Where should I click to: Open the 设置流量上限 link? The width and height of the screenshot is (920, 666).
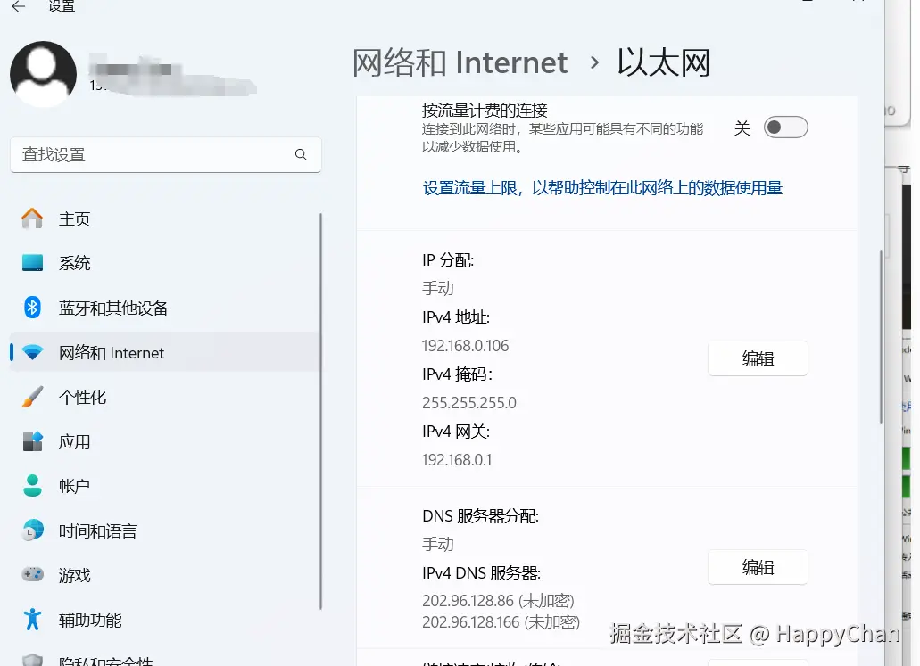[x=602, y=187]
